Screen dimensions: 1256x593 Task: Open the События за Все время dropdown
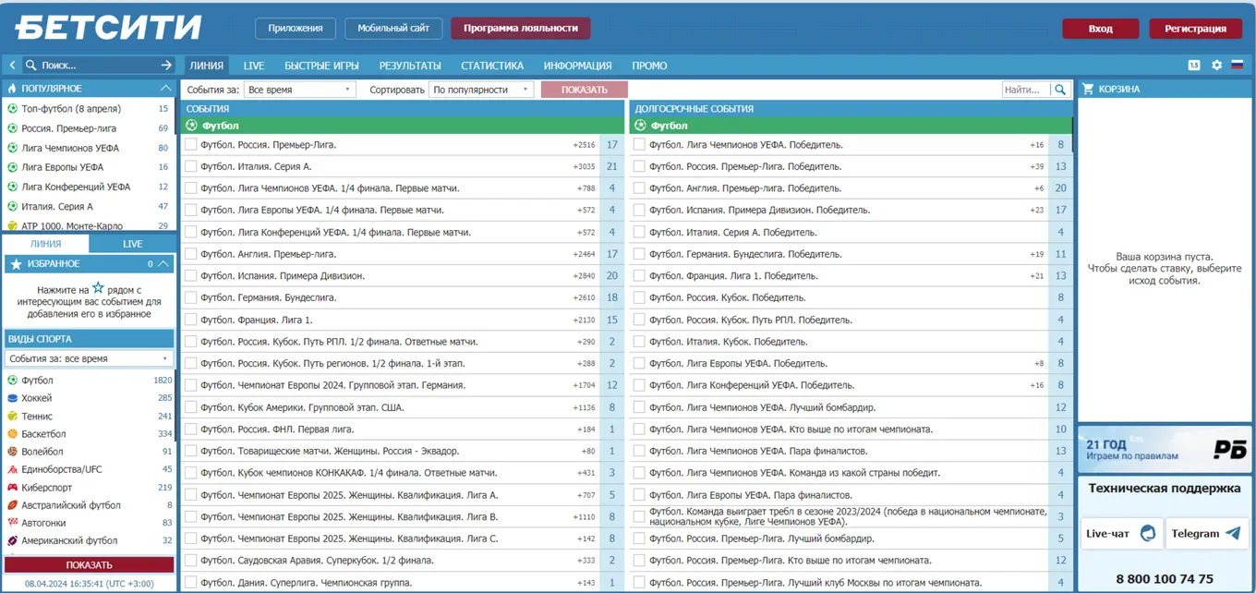click(x=299, y=90)
